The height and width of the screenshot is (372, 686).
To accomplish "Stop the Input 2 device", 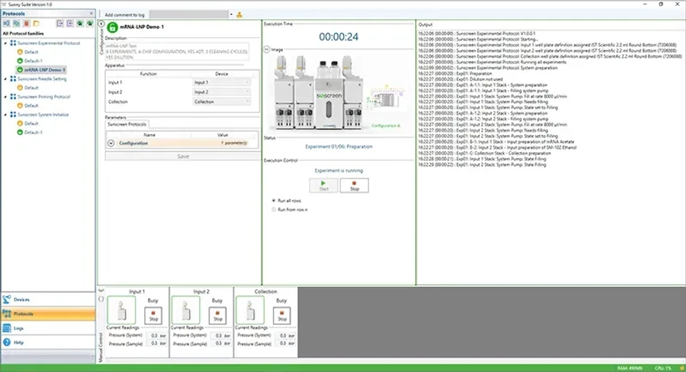I will [x=217, y=315].
